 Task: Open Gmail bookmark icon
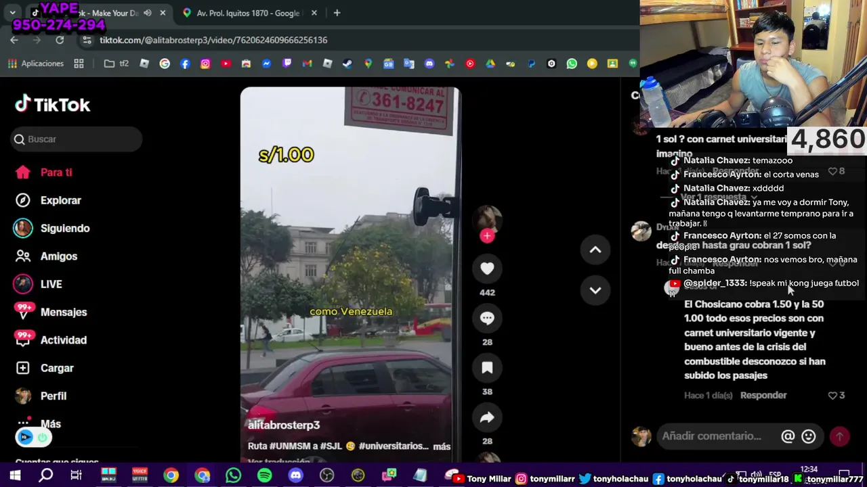coord(307,64)
